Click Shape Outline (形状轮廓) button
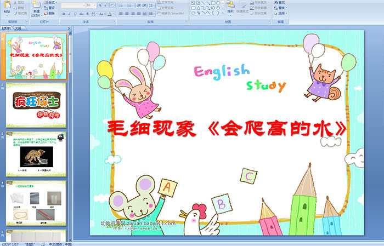 click(x=260, y=8)
